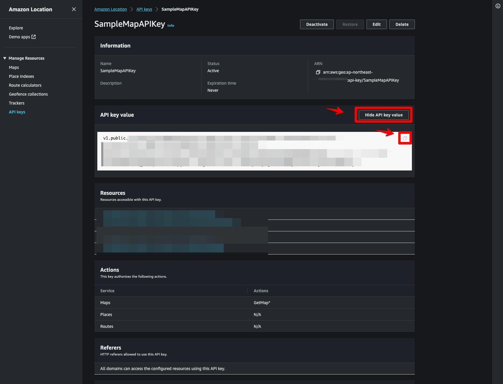
Task: Click the all domains referers message
Action: tap(163, 369)
